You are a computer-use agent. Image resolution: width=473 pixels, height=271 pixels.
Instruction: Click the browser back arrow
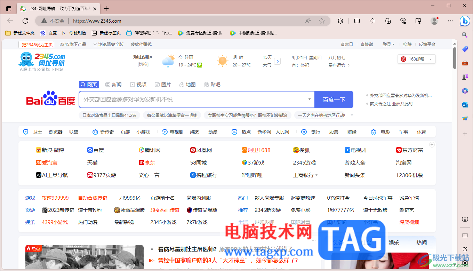10,21
